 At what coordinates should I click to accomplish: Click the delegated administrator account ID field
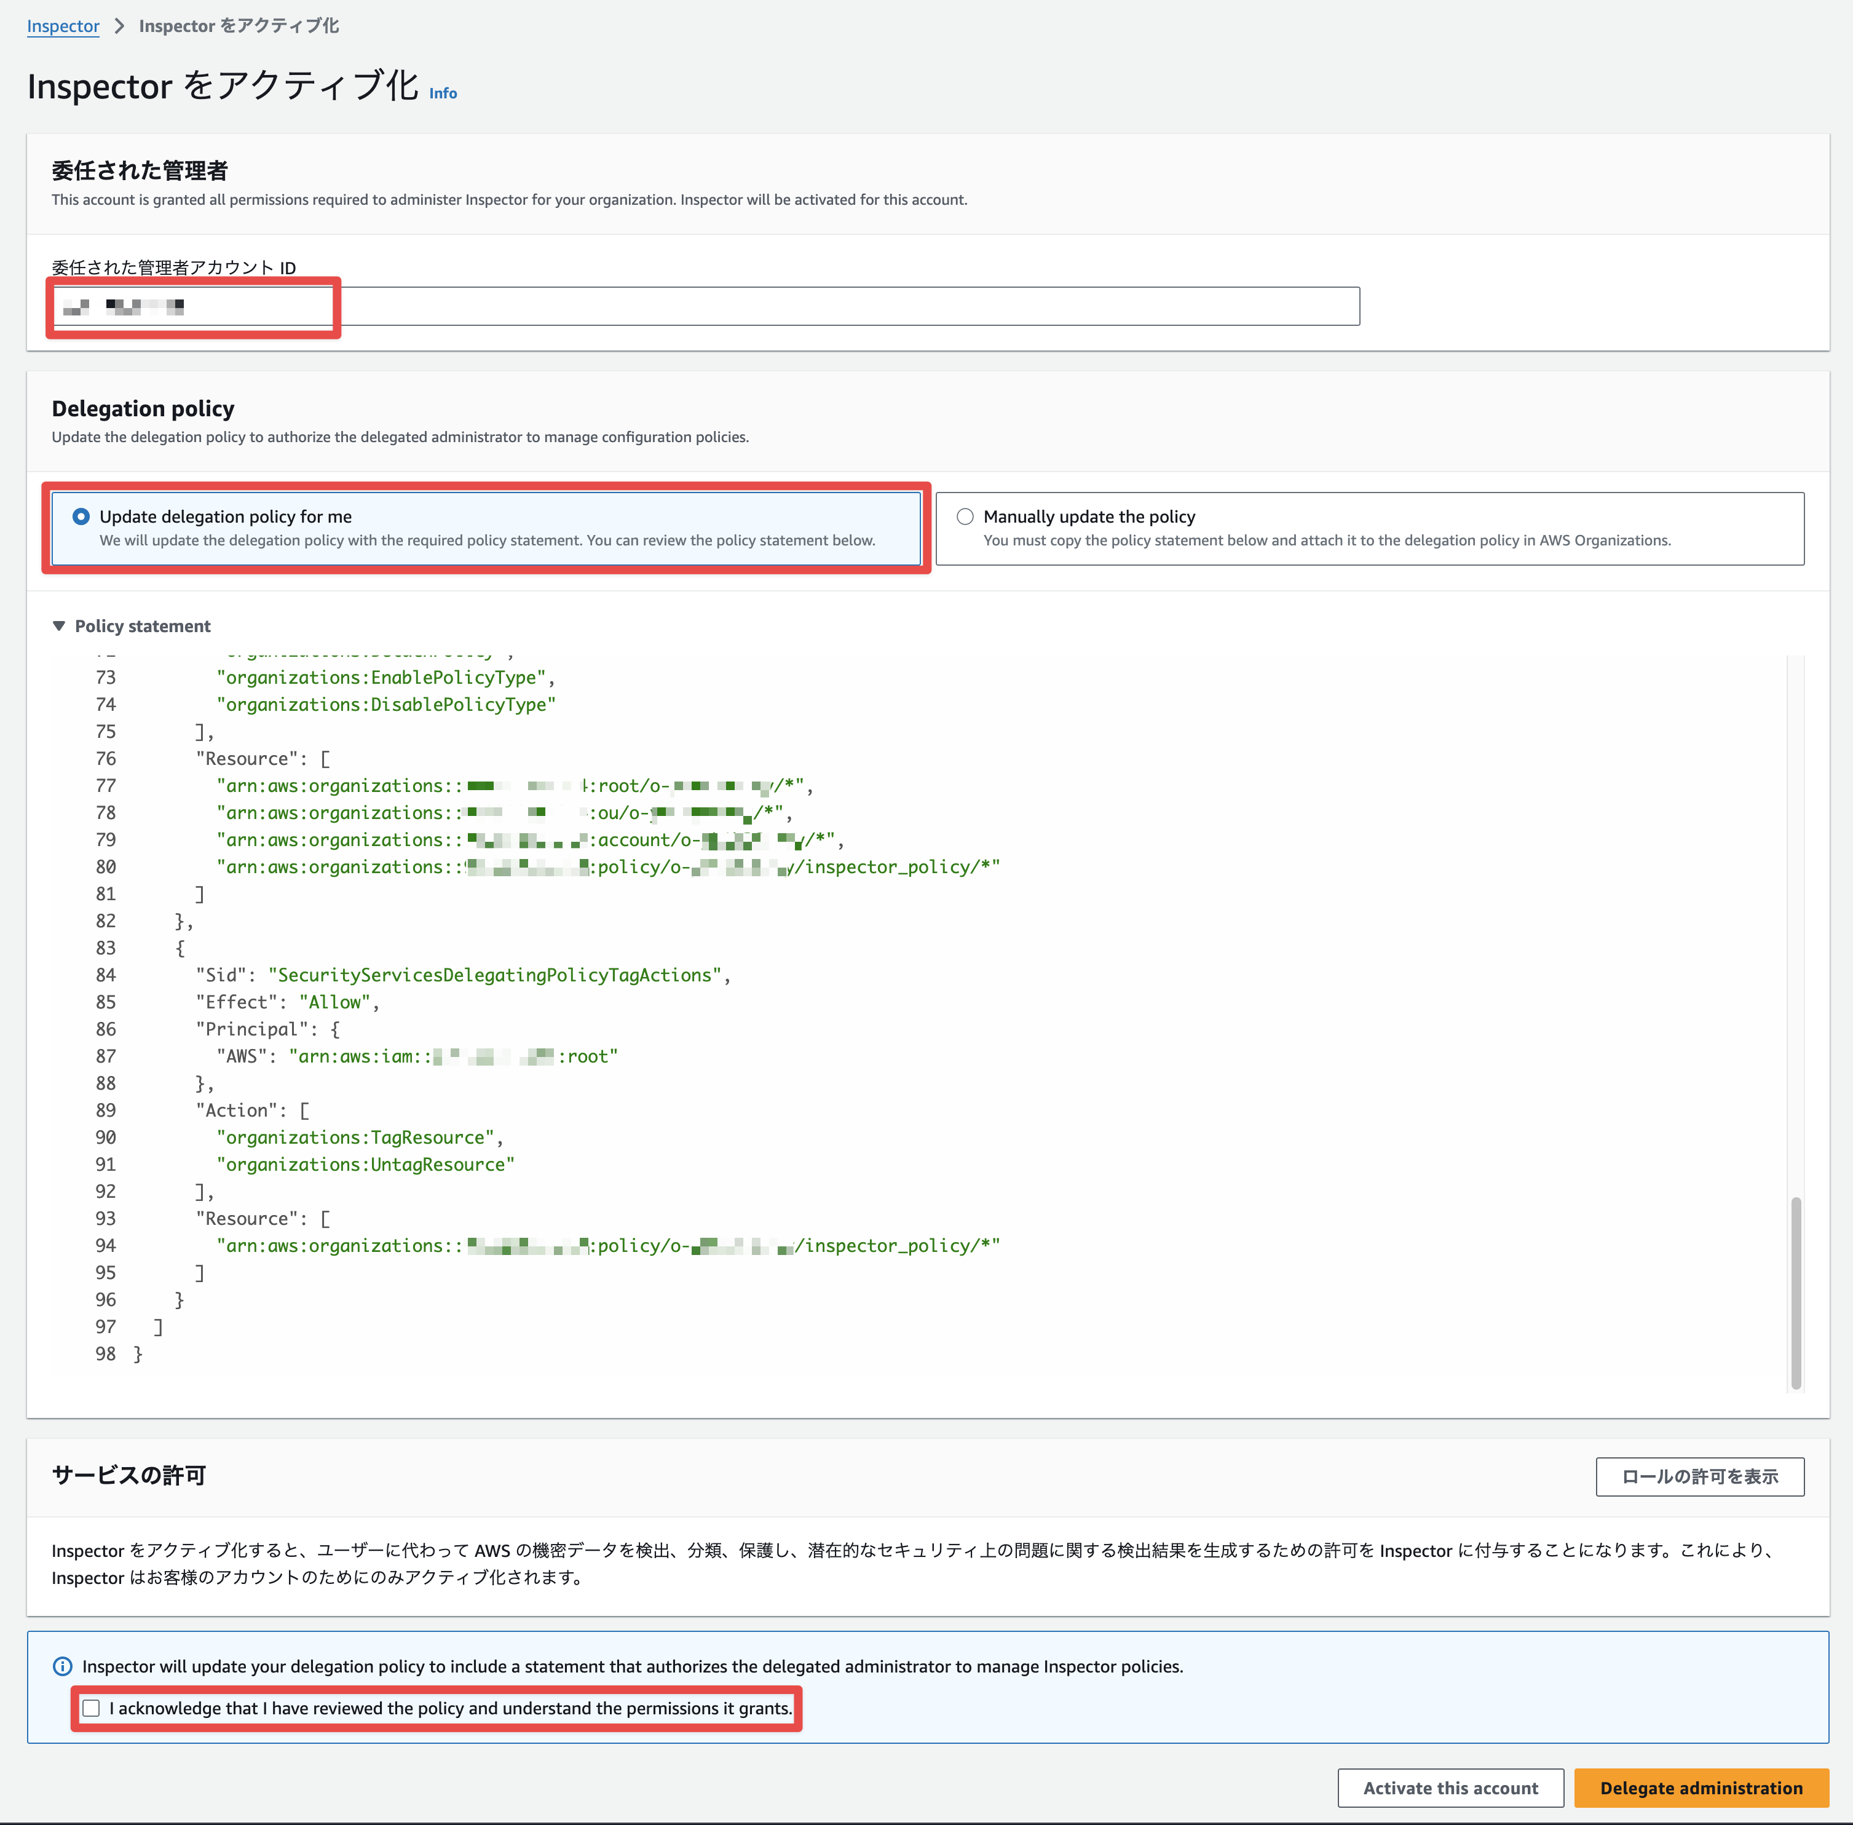click(705, 307)
